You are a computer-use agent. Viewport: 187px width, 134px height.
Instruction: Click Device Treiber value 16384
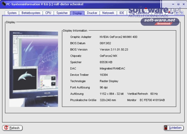(104, 75)
